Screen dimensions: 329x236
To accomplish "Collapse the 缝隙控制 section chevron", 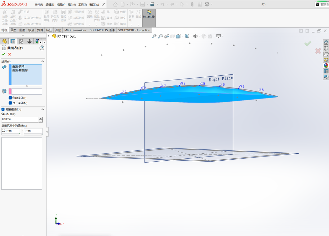I will point(43,109).
